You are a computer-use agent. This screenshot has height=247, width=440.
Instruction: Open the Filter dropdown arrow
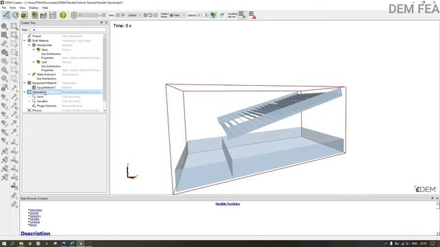34,30
